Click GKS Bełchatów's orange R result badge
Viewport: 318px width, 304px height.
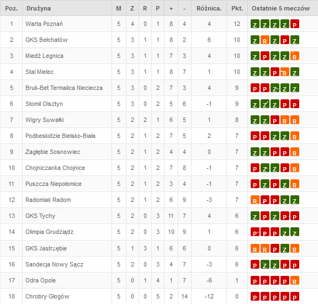[265, 40]
